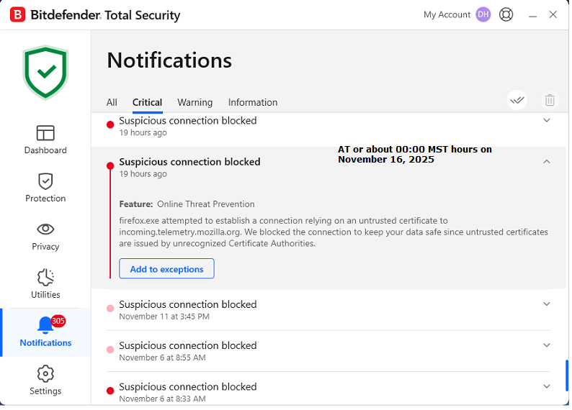572x410 pixels.
Task: Open the Dashboard section
Action: pyautogui.click(x=45, y=140)
